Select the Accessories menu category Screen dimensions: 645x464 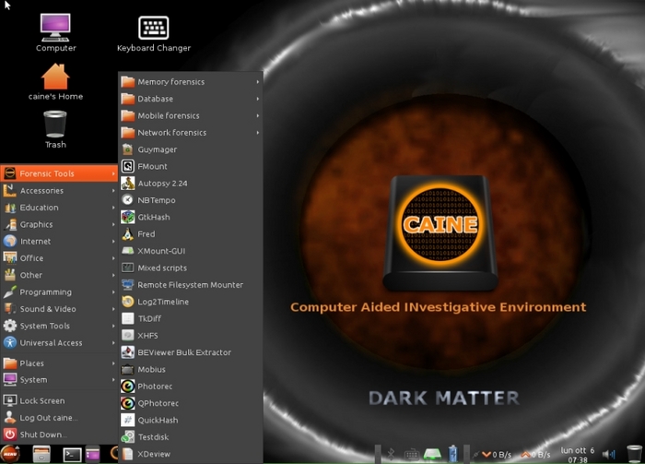click(41, 191)
